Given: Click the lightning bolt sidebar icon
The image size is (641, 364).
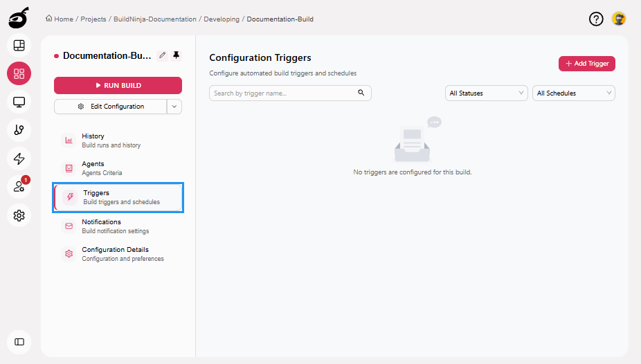Looking at the screenshot, I should pyautogui.click(x=19, y=158).
